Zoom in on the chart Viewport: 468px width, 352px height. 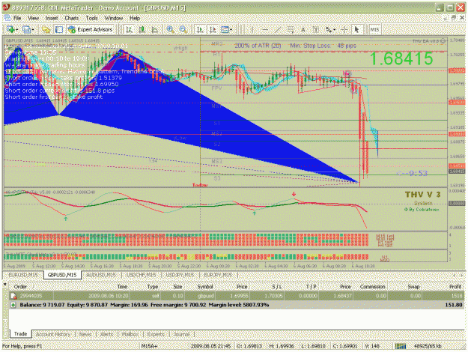coord(171,29)
